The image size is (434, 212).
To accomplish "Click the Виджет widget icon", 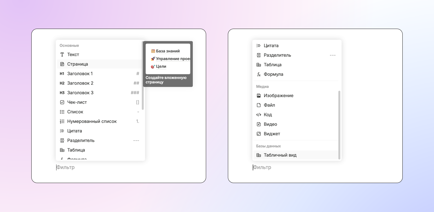I will click(x=259, y=134).
